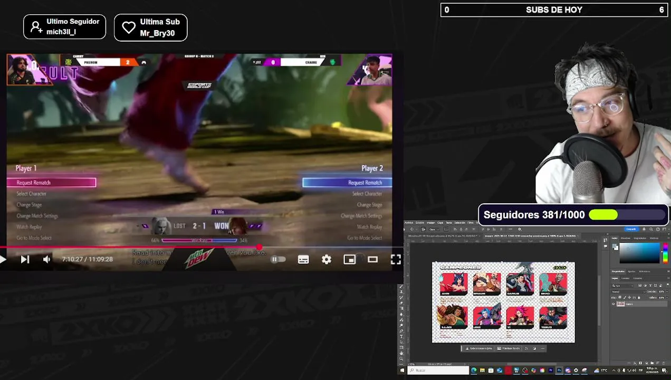Open Photoshop notifications bell
The height and width of the screenshot is (380, 671).
(644, 229)
